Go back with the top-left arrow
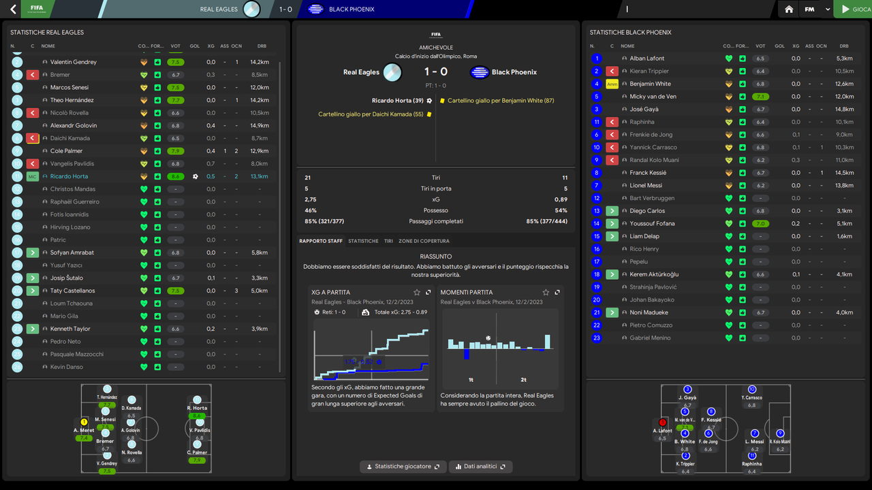 (x=13, y=10)
